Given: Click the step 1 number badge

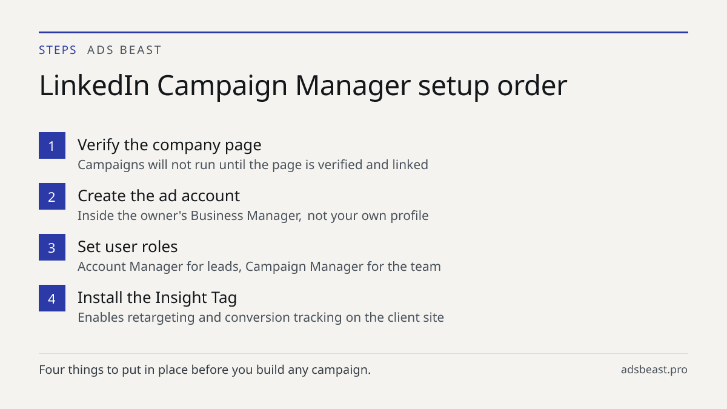Looking at the screenshot, I should click(x=52, y=145).
